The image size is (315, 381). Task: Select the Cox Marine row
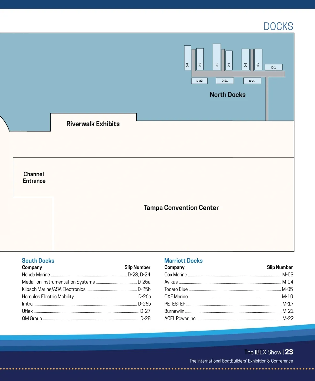176,275
